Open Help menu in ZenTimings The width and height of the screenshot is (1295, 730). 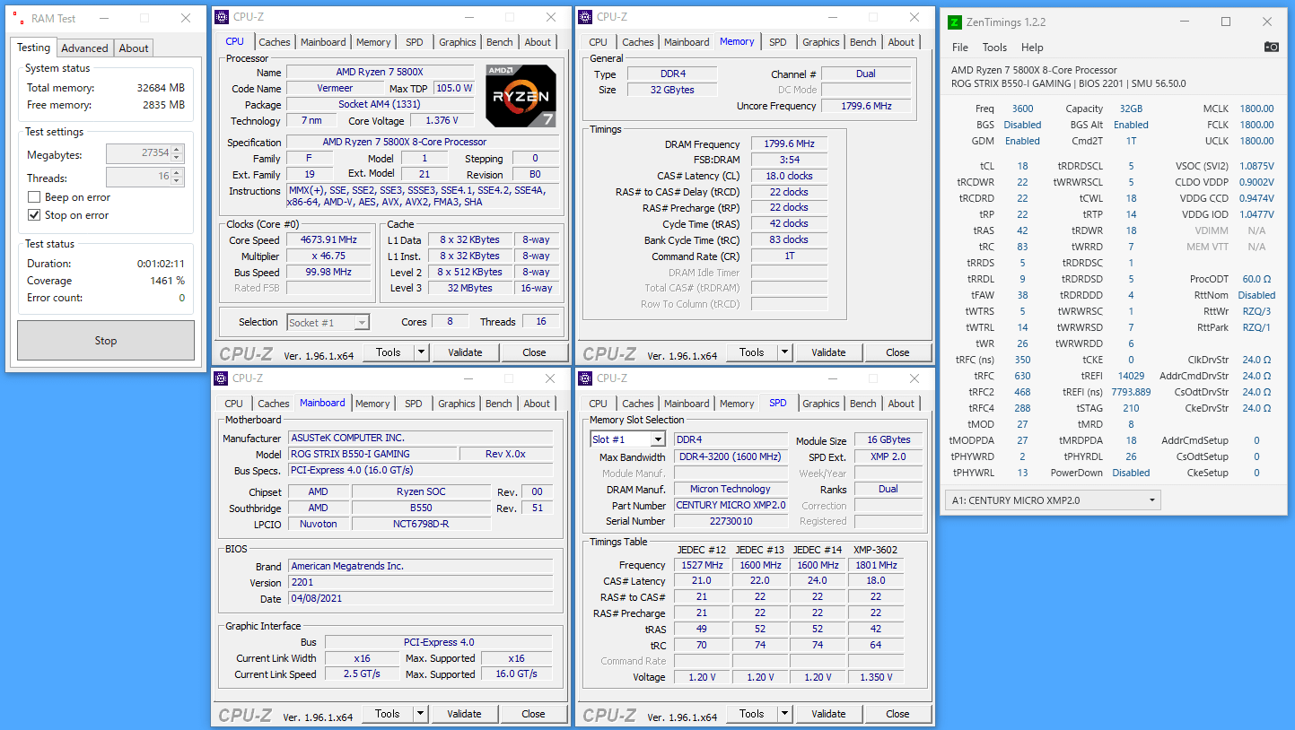1032,48
